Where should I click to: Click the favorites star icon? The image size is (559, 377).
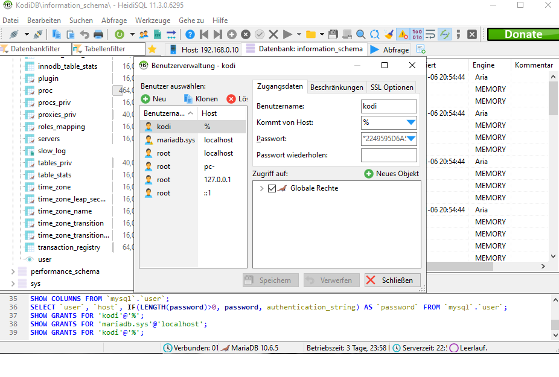coord(152,49)
